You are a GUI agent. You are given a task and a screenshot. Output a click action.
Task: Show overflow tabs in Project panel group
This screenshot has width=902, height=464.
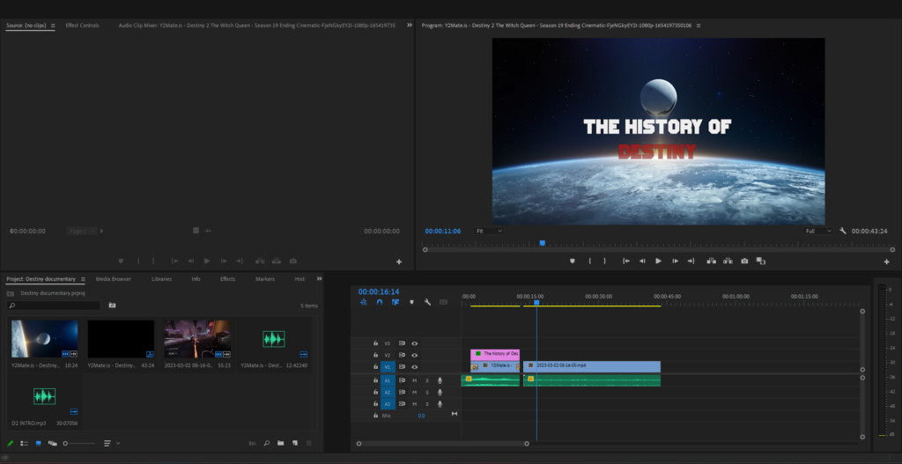[x=319, y=279]
